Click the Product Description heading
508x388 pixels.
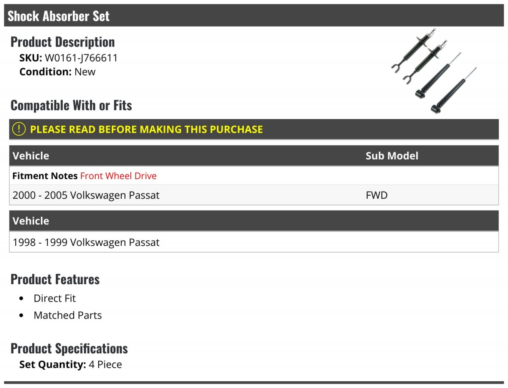63,42
